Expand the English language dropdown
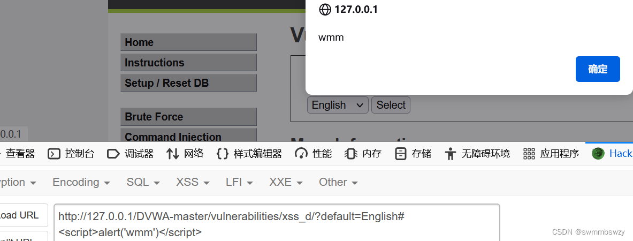This screenshot has height=241, width=633. [x=338, y=105]
